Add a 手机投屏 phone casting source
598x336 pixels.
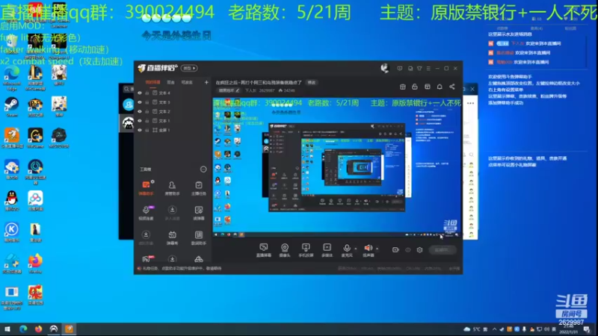point(306,250)
